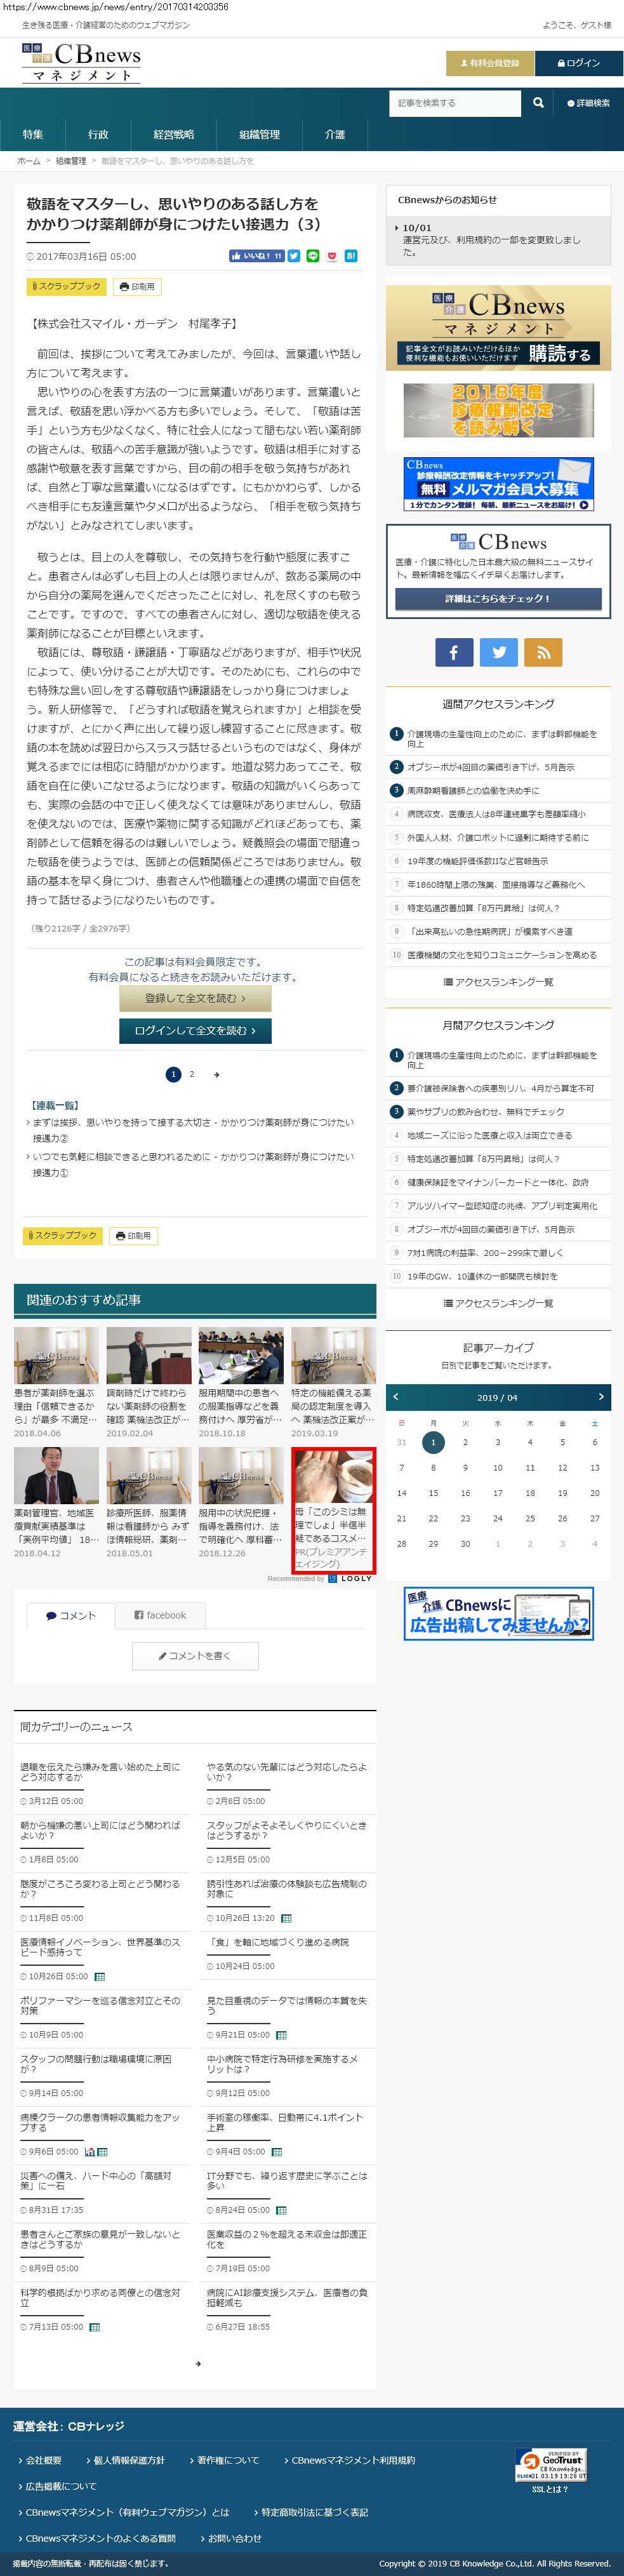Open the 経営戦略 navigation menu item
Viewport: 624px width, 2576px height.
point(174,134)
